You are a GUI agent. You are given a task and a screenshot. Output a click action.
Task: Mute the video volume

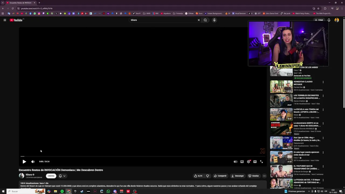click(33, 162)
